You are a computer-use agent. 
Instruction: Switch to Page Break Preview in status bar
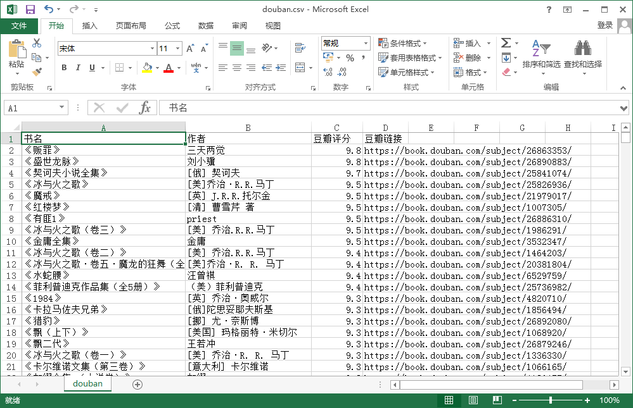pyautogui.click(x=497, y=400)
